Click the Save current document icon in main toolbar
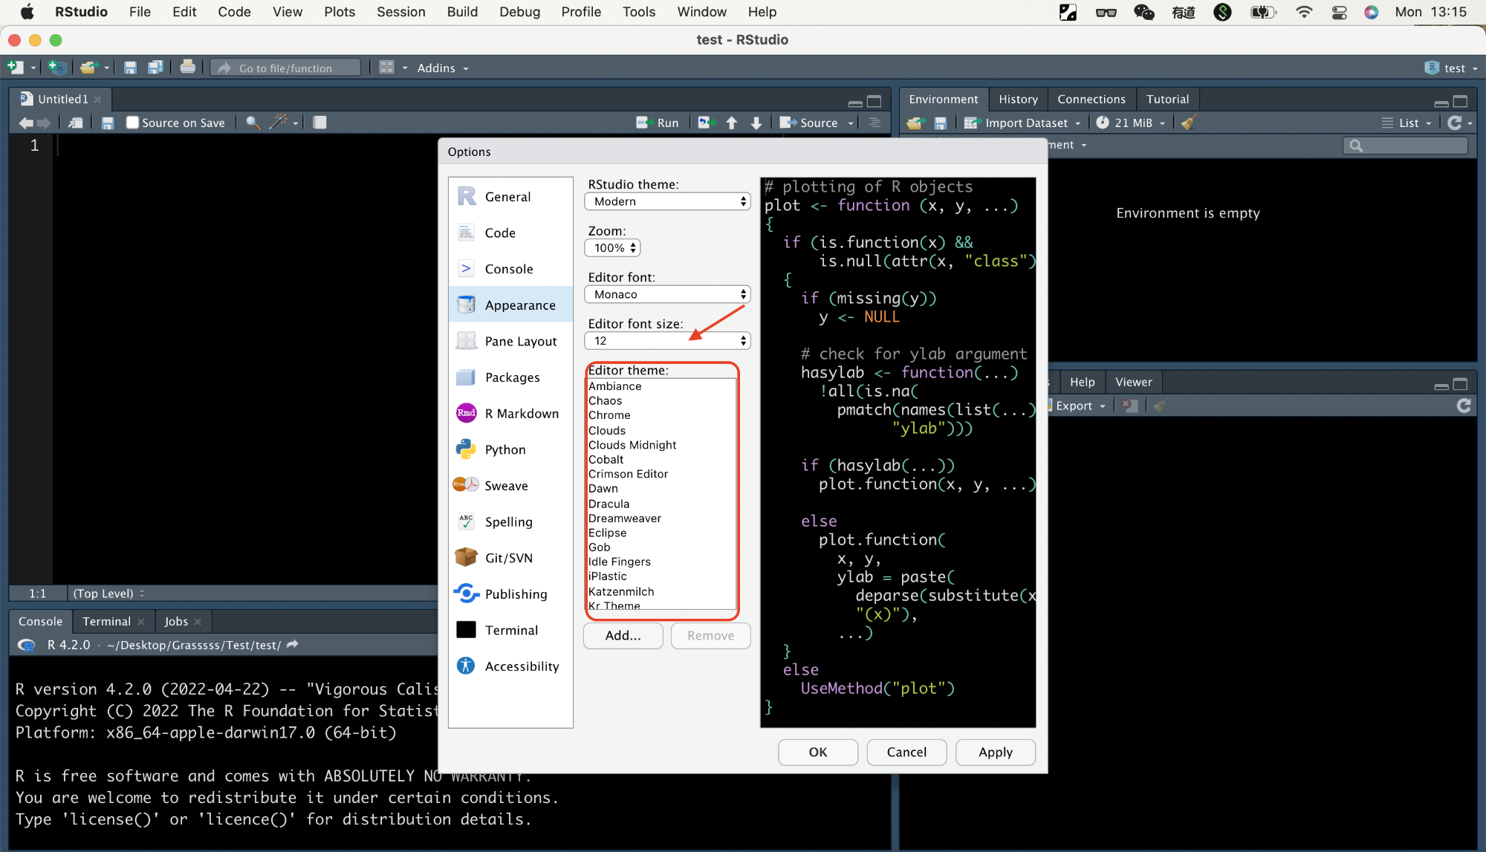Screen dimensions: 1486x852 click(130, 68)
